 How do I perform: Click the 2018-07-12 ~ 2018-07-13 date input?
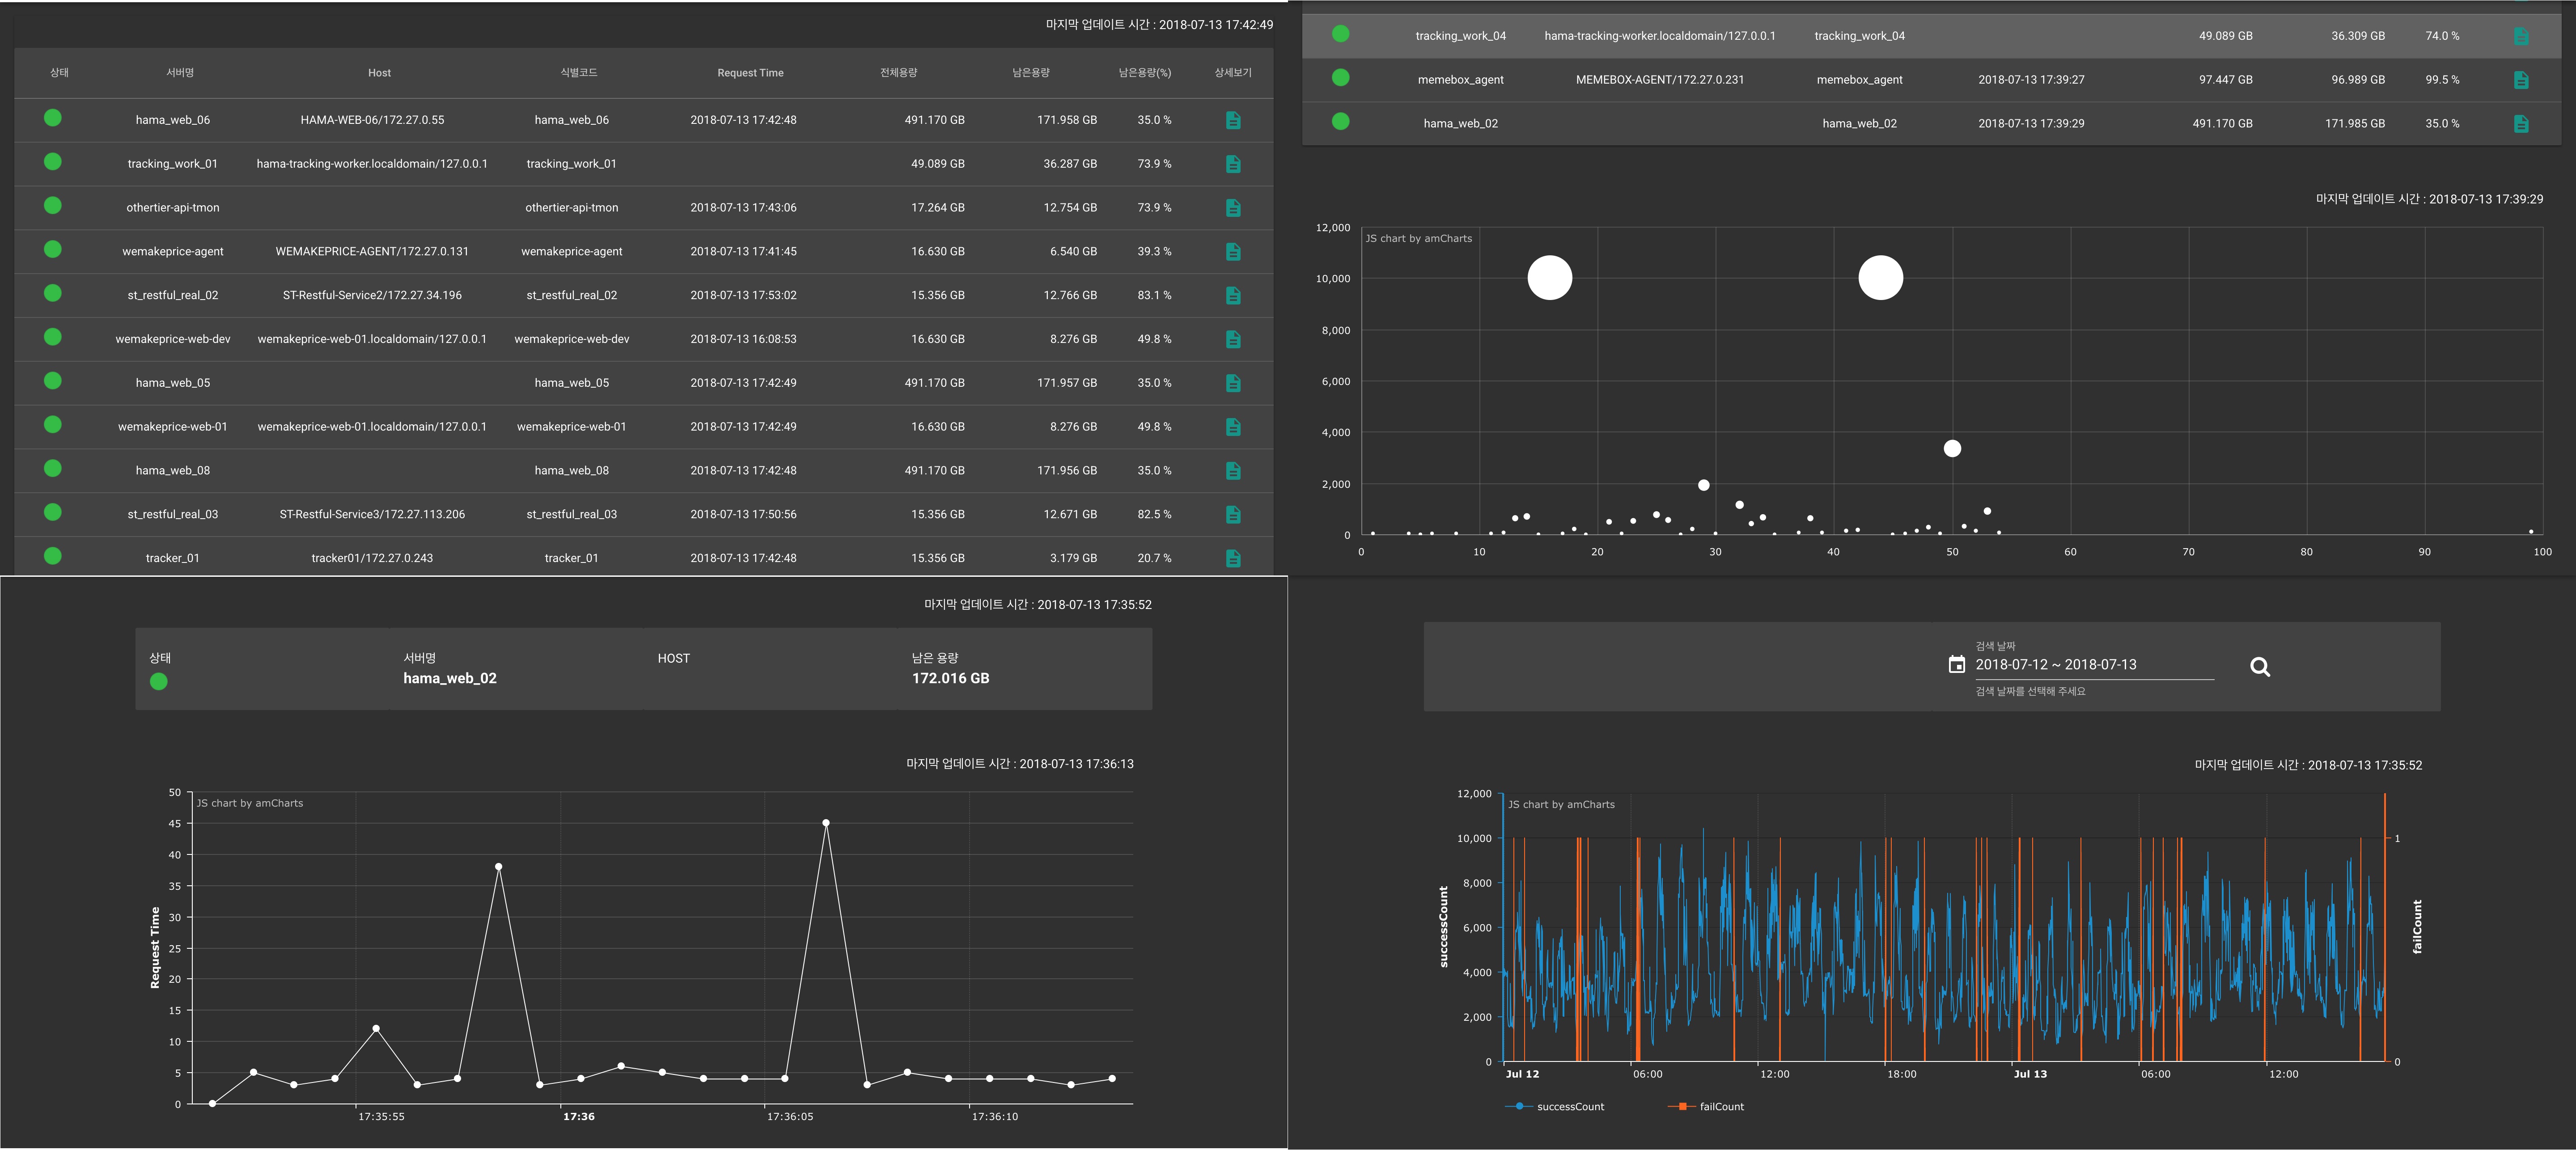2055,664
